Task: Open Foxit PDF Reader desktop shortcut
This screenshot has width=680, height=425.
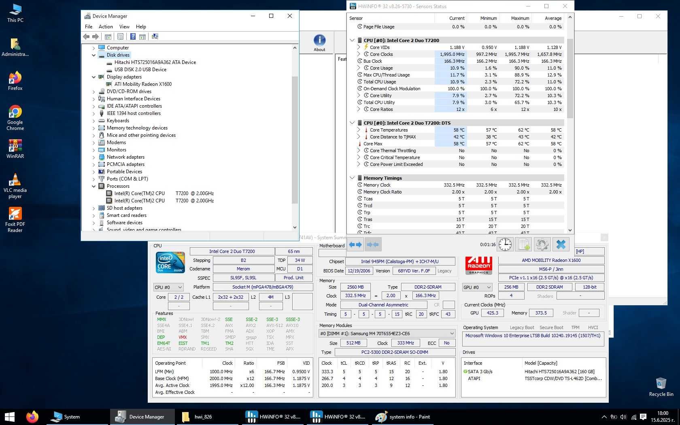Action: point(15,220)
